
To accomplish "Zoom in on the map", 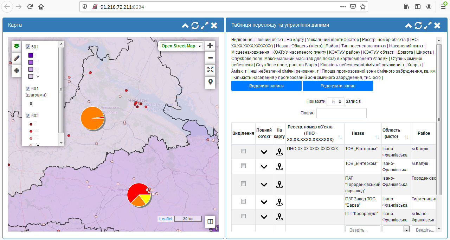I will click(x=210, y=46).
